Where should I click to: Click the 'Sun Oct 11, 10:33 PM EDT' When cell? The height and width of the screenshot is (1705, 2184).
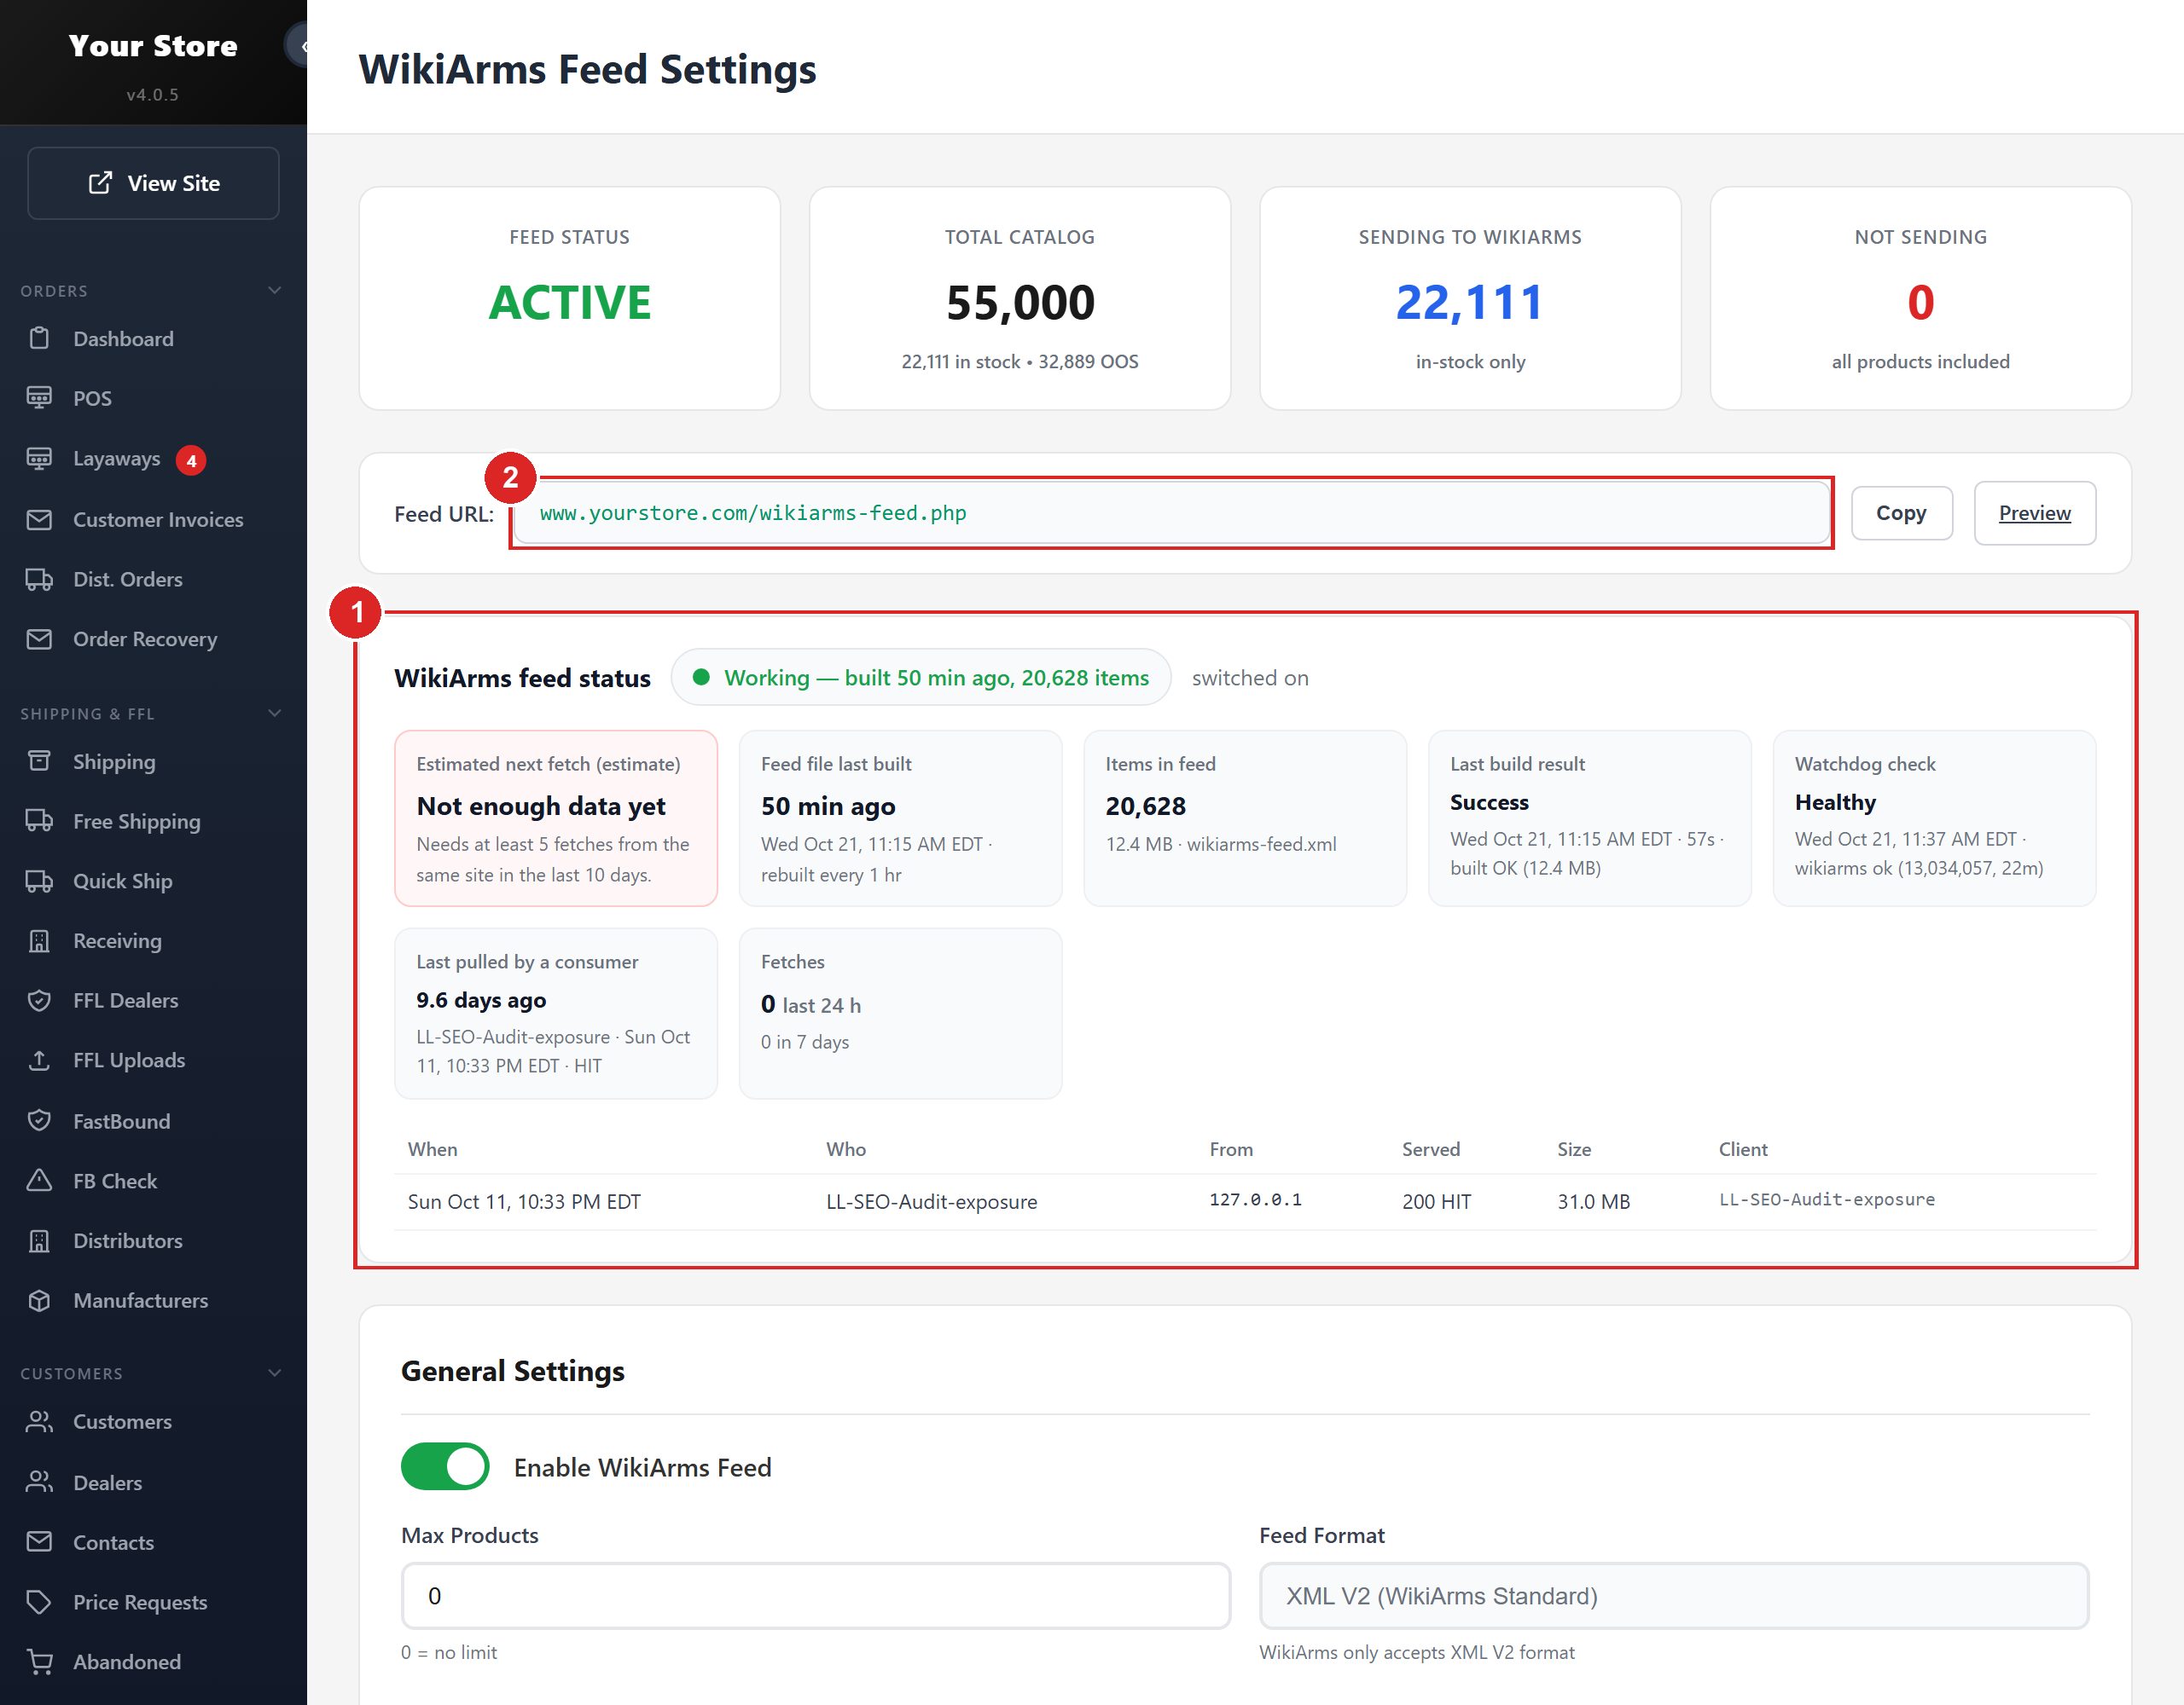(524, 1201)
